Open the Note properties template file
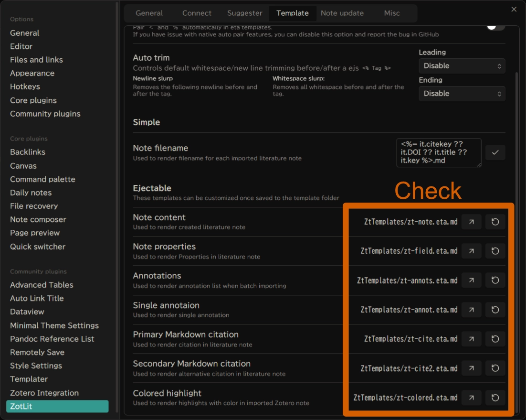 (471, 251)
